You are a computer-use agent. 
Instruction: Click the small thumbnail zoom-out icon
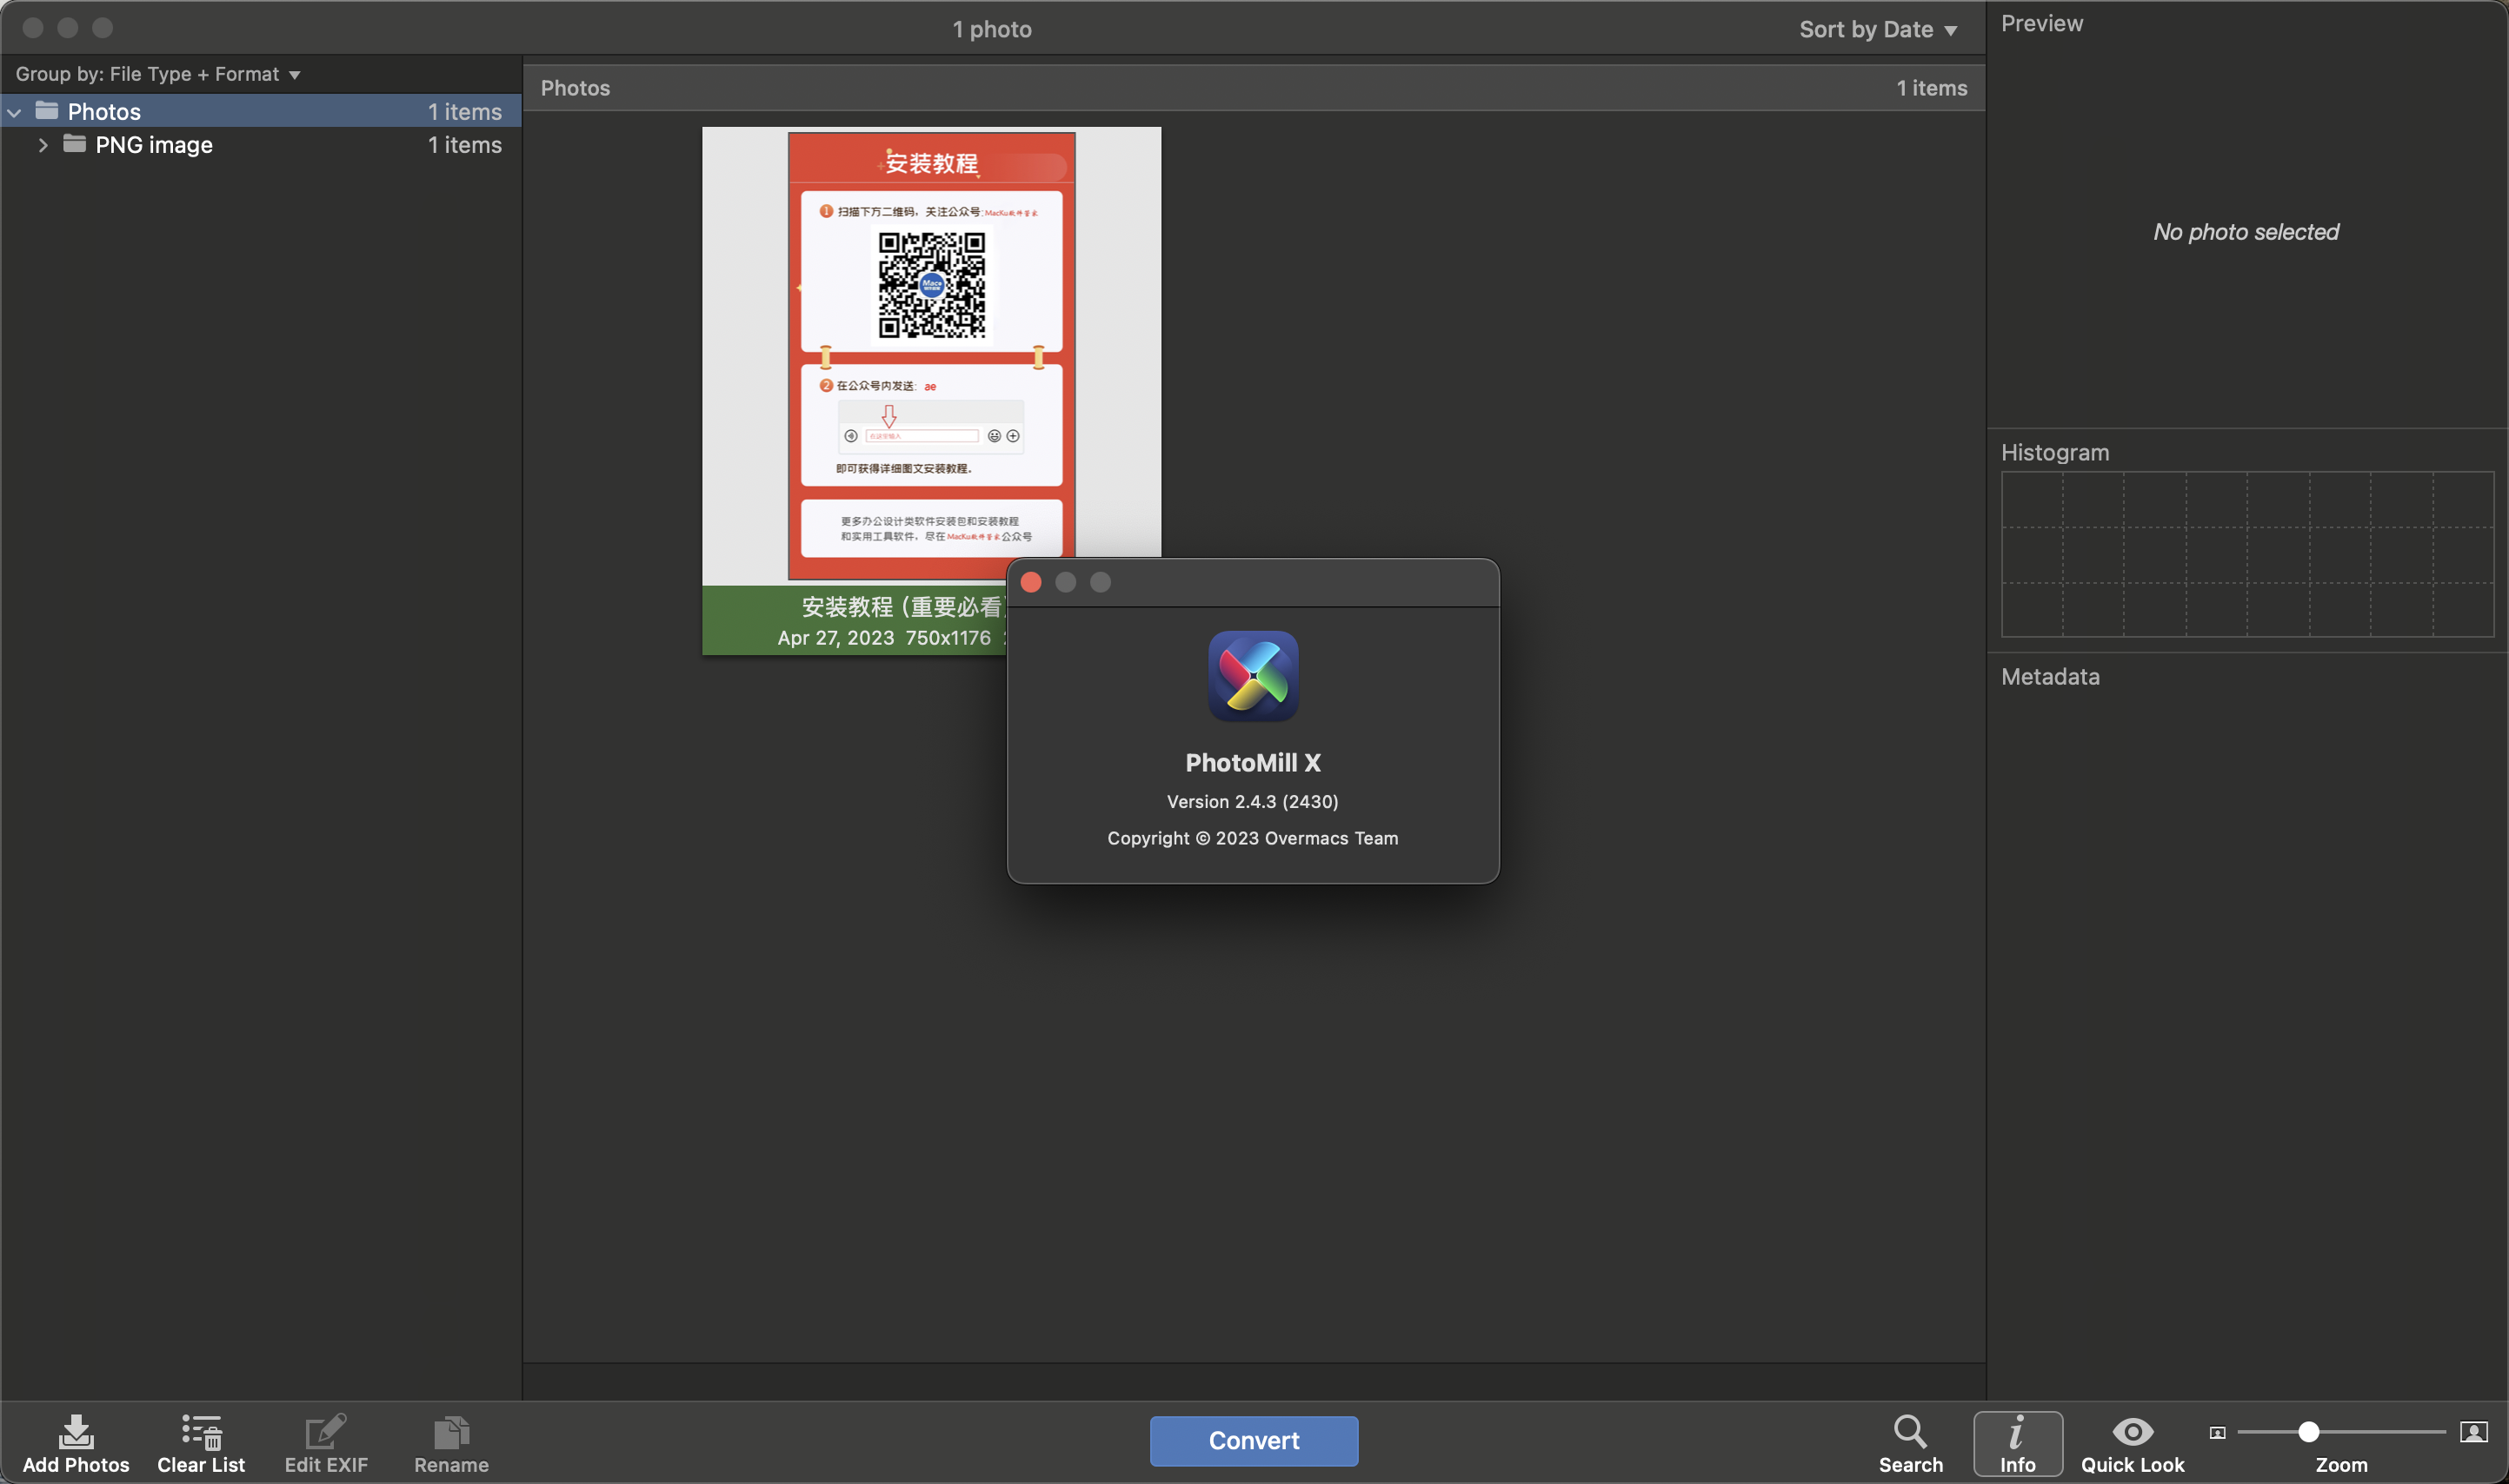[2217, 1433]
